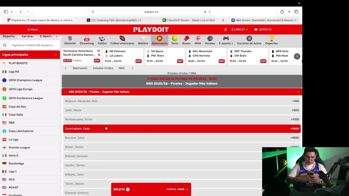Open the Menú hamburger button

click(x=32, y=29)
